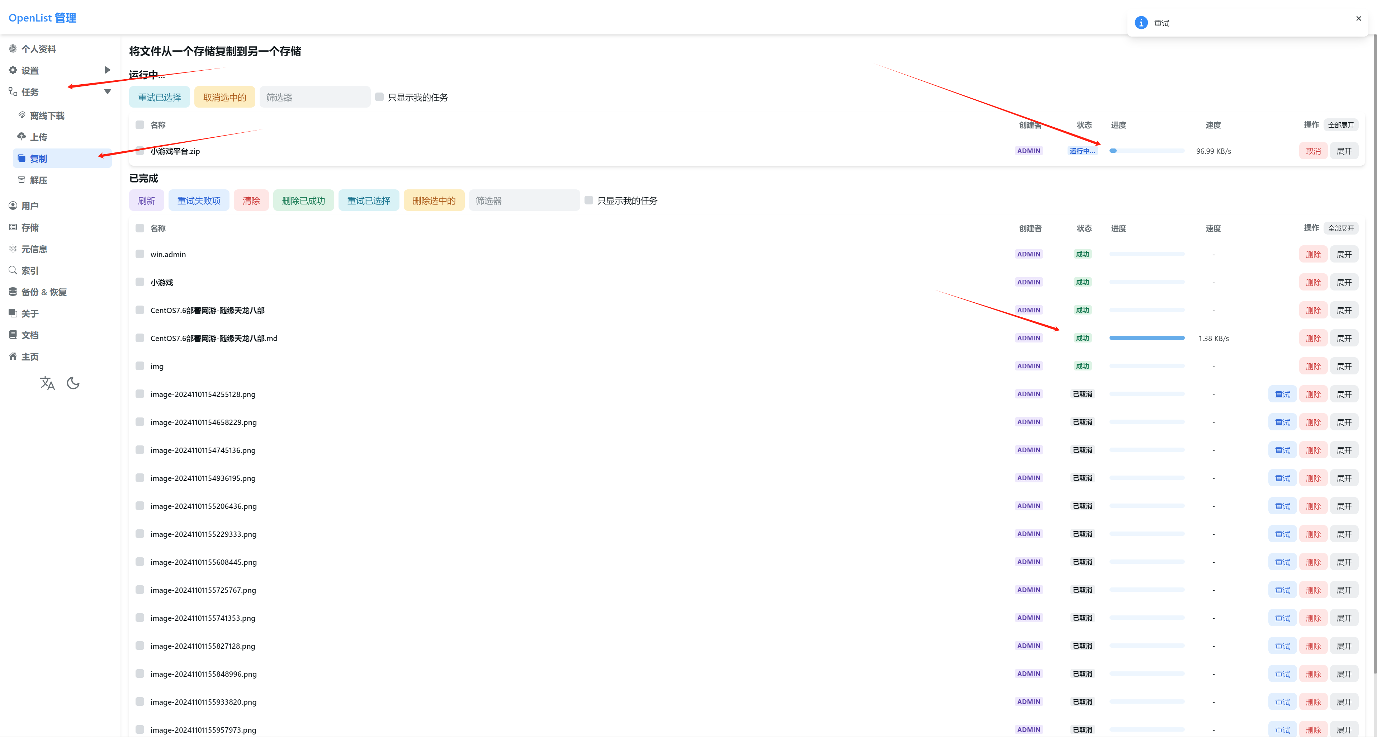Enable 只显示我的任务 under 已完成
The image size is (1377, 737).
pyautogui.click(x=588, y=200)
